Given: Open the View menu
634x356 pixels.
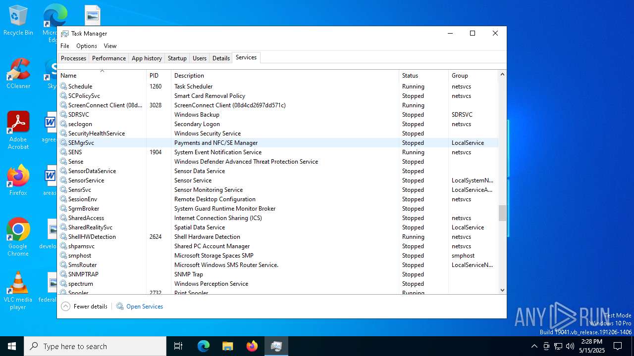Looking at the screenshot, I should 110,45.
